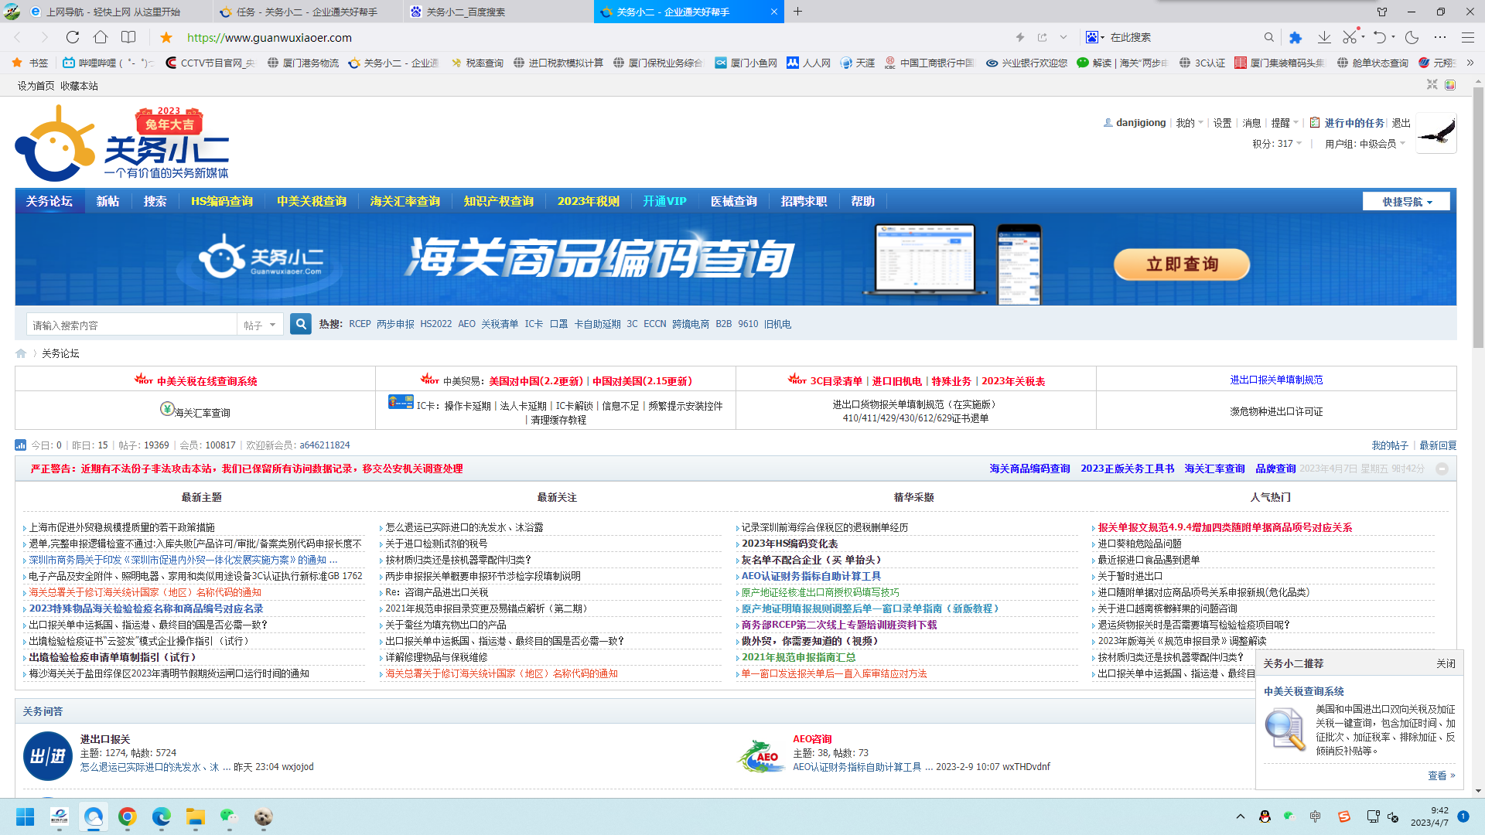Click the scissors screenshot tool icon

(x=1350, y=37)
